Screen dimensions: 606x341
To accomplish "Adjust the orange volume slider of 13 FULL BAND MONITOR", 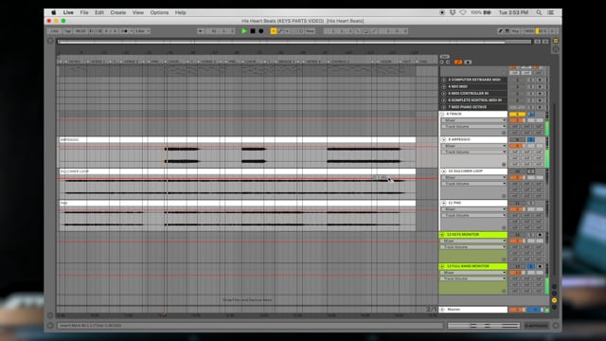I will pos(517,273).
